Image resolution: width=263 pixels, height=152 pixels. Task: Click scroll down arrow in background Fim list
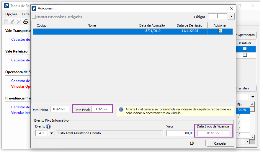[252, 137]
